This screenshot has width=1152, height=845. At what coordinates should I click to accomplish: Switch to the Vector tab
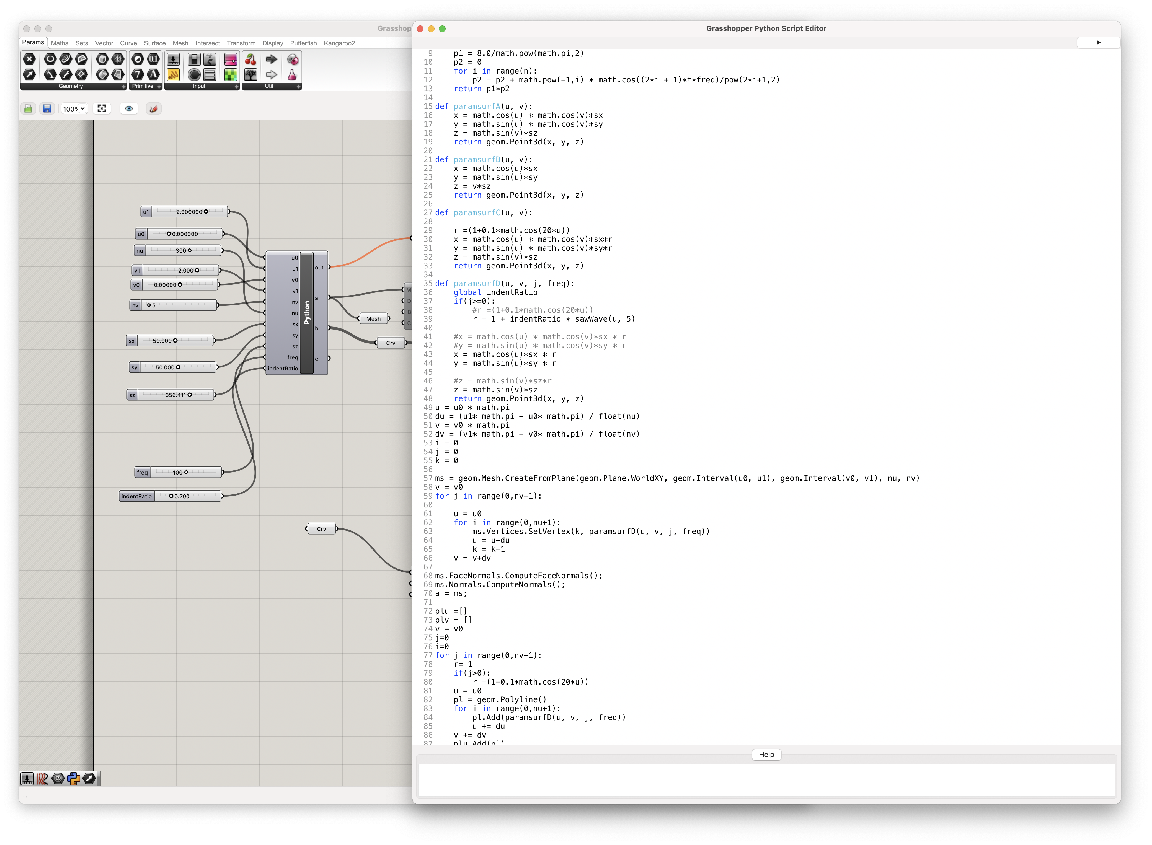coord(104,43)
